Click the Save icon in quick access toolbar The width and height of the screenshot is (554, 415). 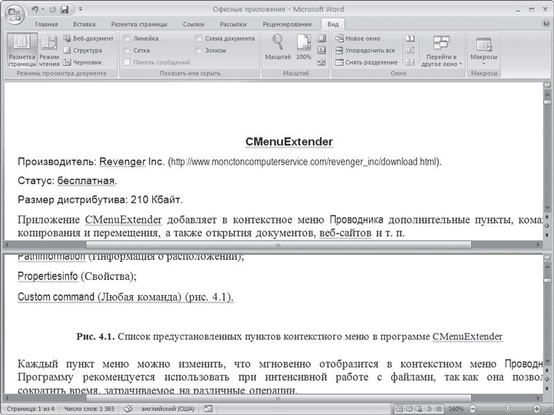pos(64,10)
